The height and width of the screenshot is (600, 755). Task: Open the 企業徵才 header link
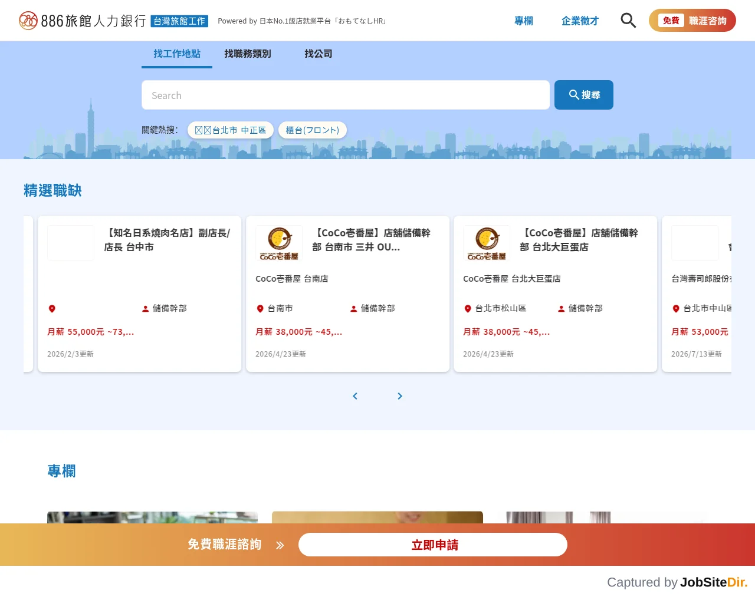point(580,21)
